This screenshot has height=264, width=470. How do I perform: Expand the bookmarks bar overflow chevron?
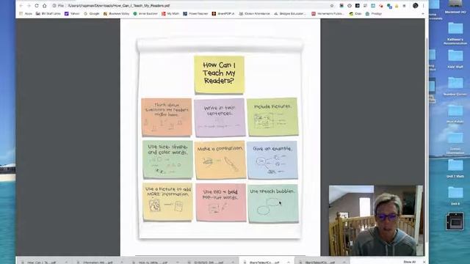click(423, 14)
